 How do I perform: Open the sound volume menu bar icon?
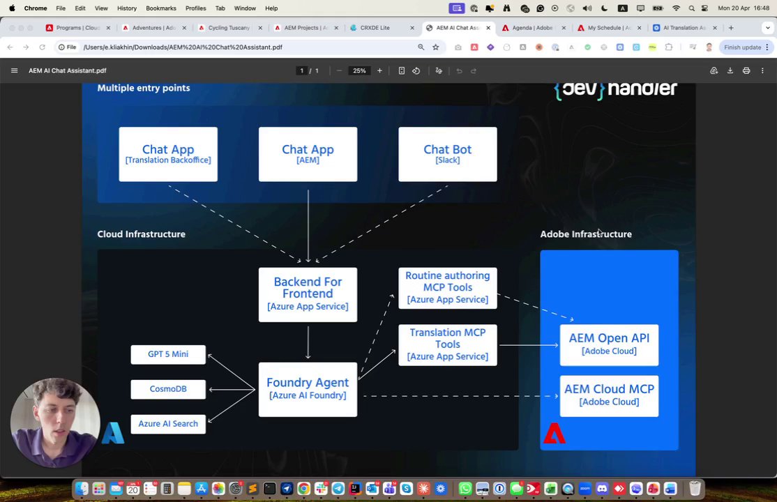[x=588, y=8]
